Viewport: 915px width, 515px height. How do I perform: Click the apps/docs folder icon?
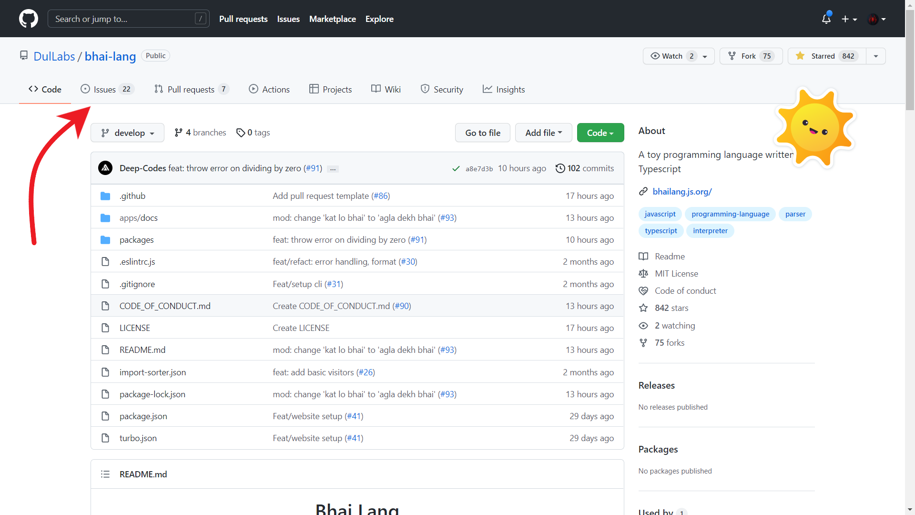(105, 218)
